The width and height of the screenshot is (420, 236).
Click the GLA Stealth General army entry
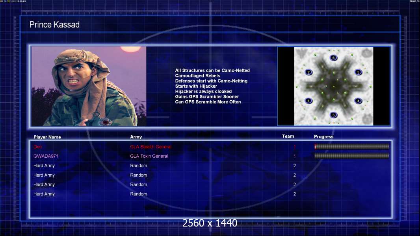pos(151,147)
